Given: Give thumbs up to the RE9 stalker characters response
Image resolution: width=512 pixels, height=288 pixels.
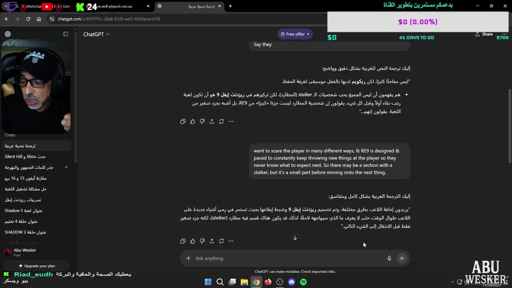Looking at the screenshot, I should (192, 121).
